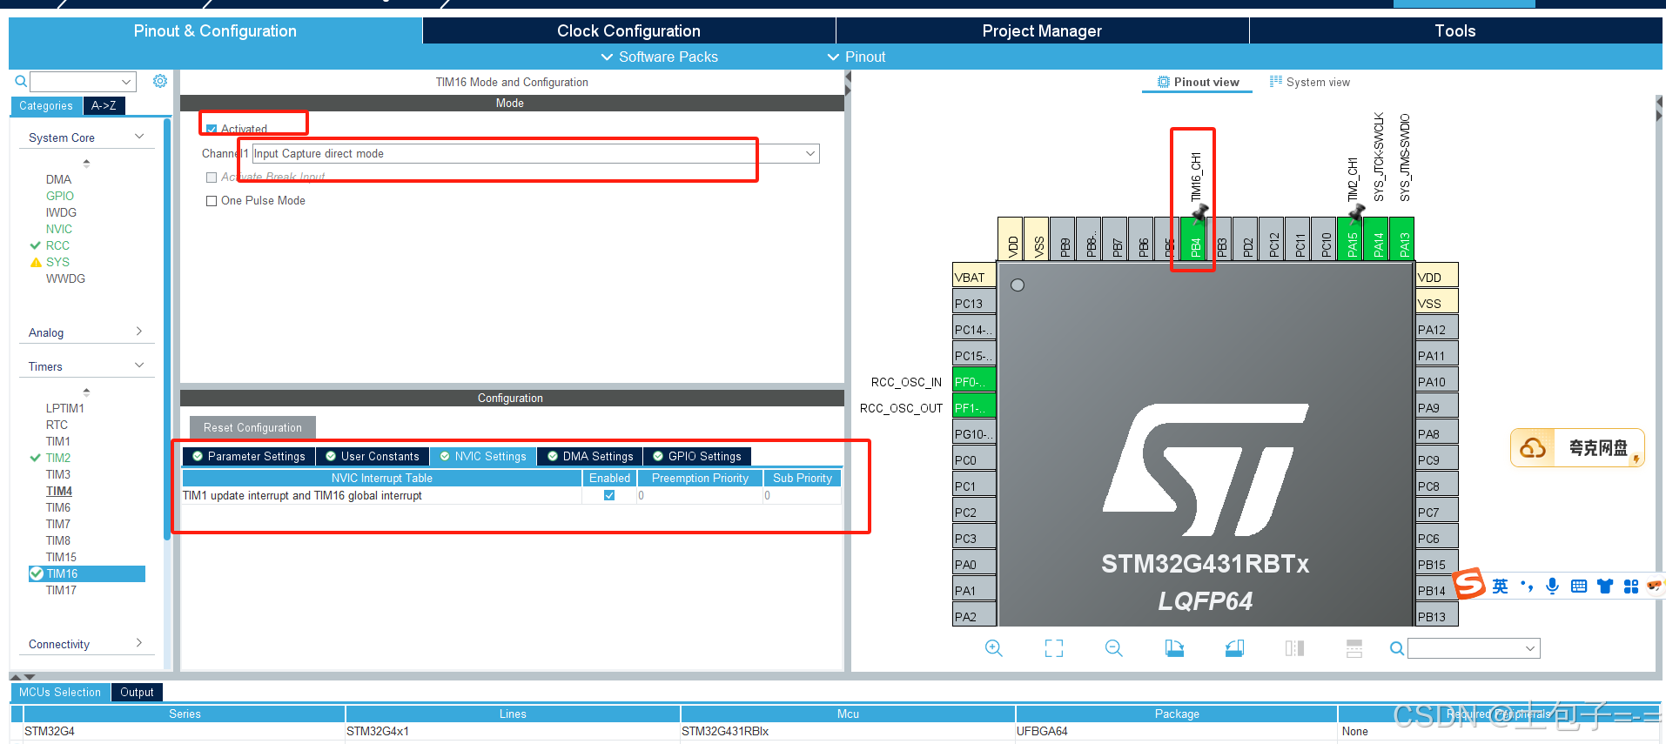1666x744 pixels.
Task: Switch to the Project Manager tab
Action: pos(1042,30)
